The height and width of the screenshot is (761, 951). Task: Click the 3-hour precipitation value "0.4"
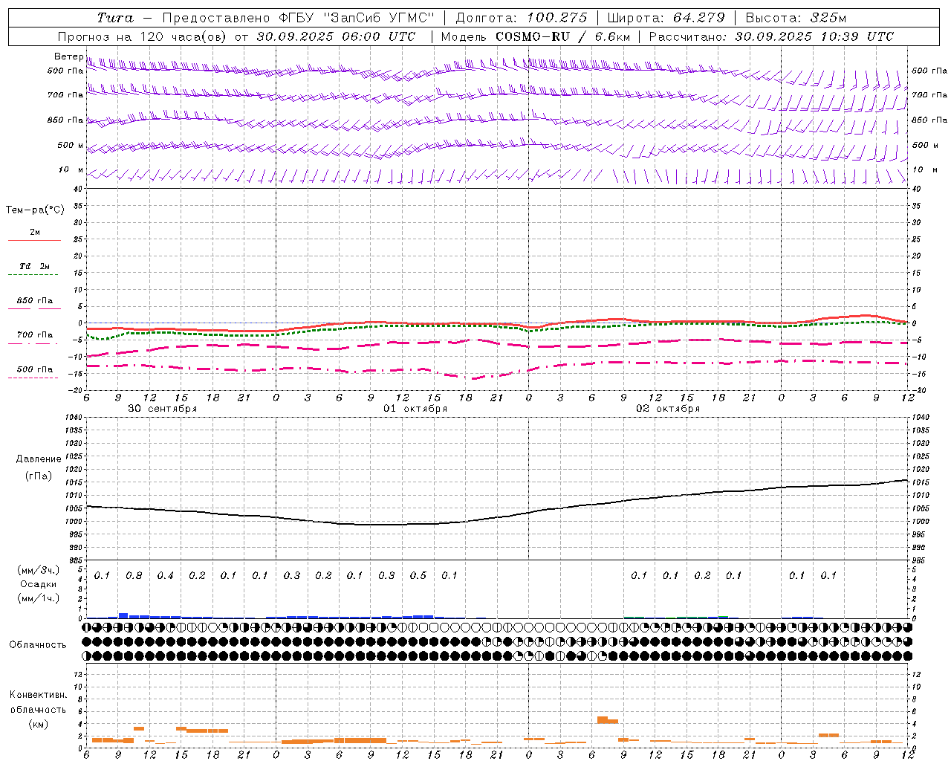tap(165, 576)
